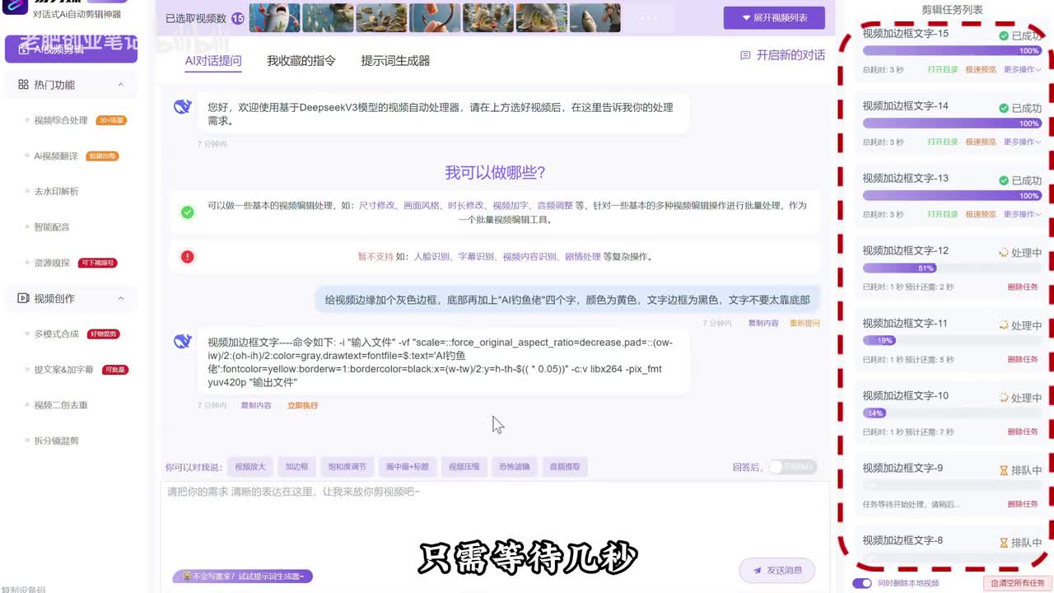Toggle the 回答后 auto-execute switch
This screenshot has height=593, width=1054.
tap(792, 467)
